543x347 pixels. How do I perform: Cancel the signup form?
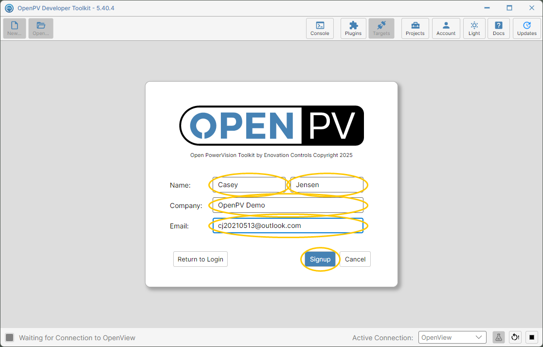(x=355, y=259)
